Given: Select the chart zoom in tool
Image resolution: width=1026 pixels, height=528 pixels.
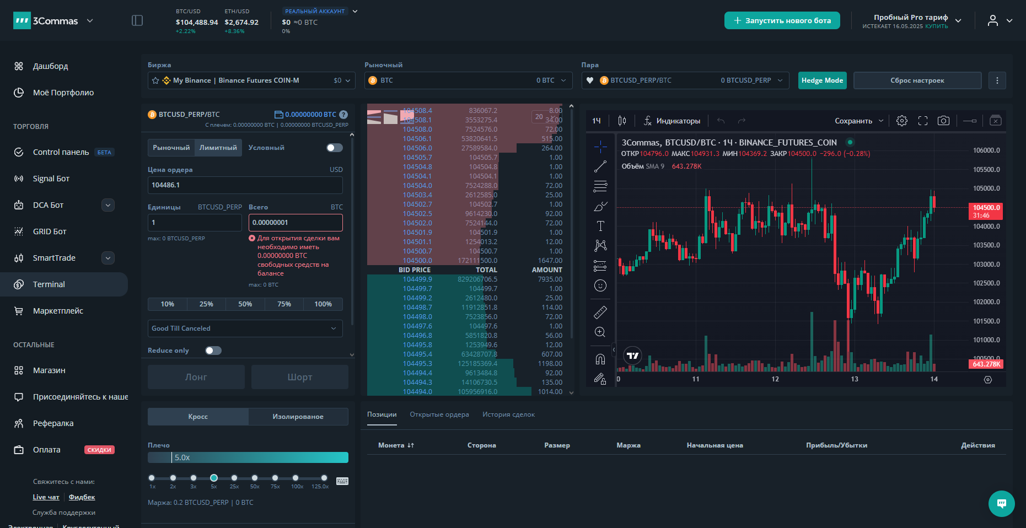Looking at the screenshot, I should [600, 332].
